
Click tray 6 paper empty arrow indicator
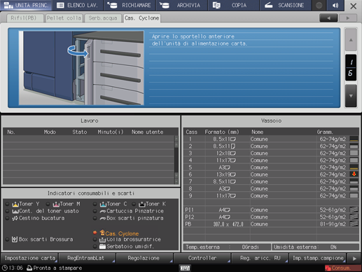[354, 174]
